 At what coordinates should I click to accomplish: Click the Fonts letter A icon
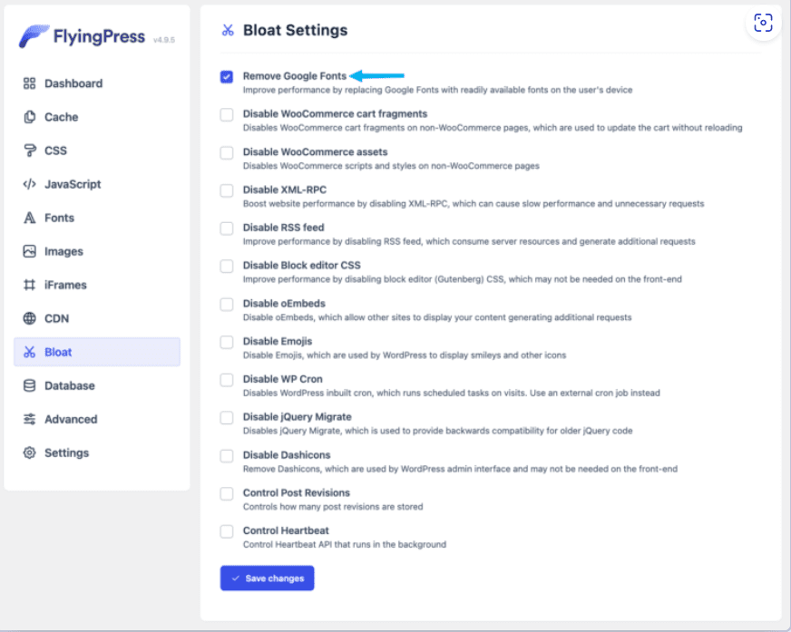29,218
